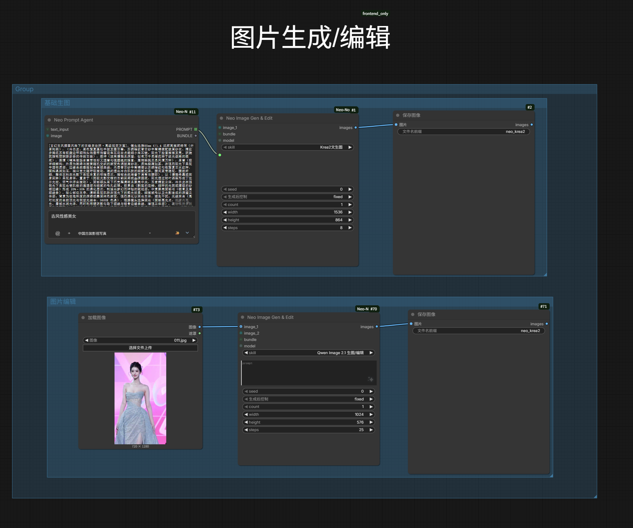Viewport: 633px width, 528px height.
Task: Click the BUNDLE output socket on Prompt Agent
Action: pyautogui.click(x=195, y=136)
